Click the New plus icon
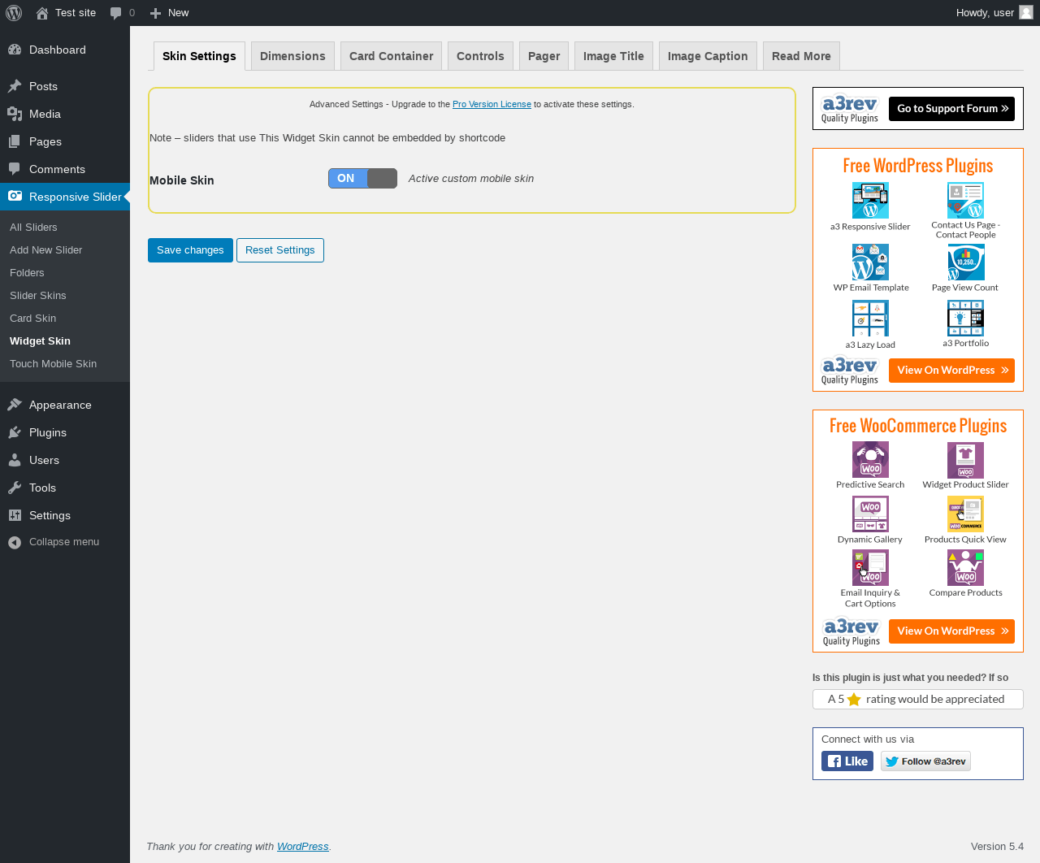 click(x=155, y=13)
